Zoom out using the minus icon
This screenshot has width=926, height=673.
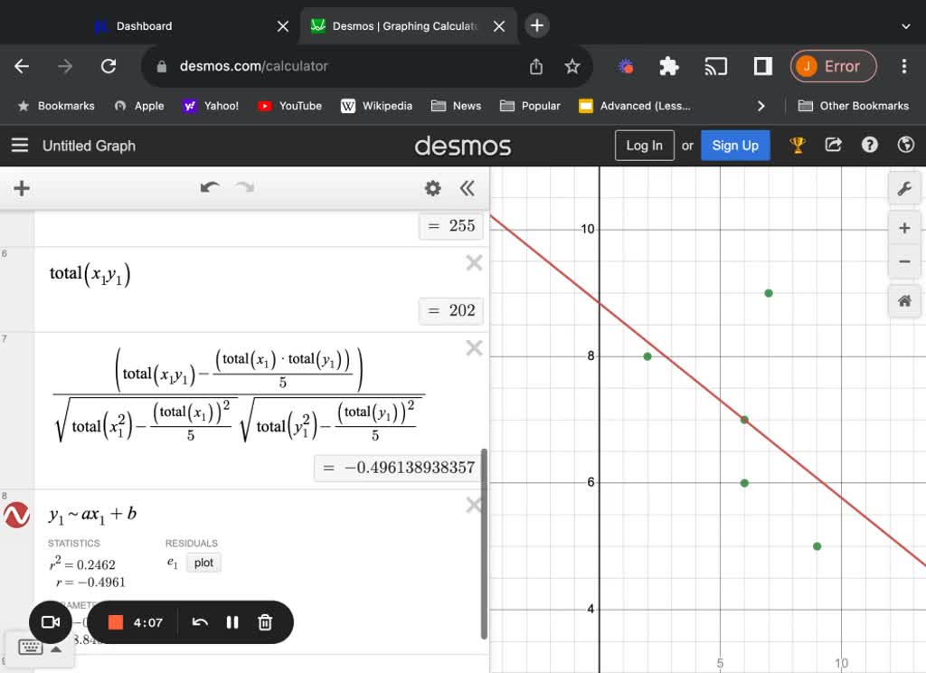(904, 262)
